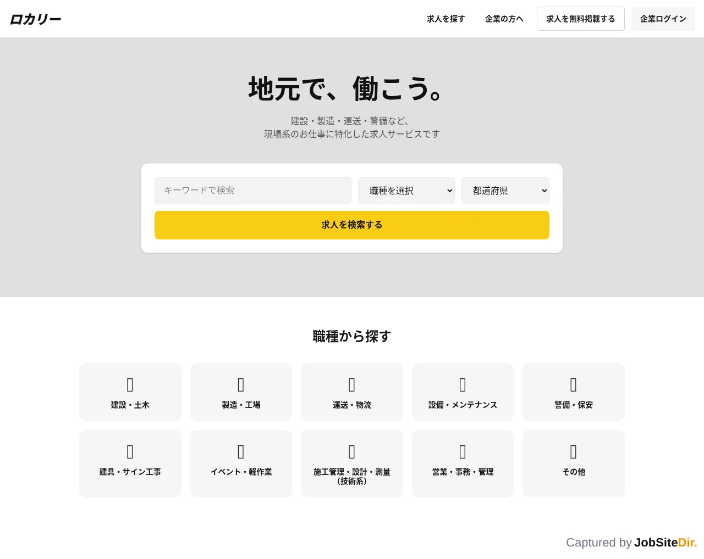
Task: Select the イベント・軽作業 category card
Action: tap(241, 463)
